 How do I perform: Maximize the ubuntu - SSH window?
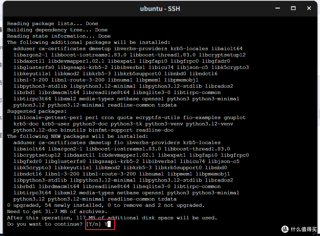click(293, 8)
